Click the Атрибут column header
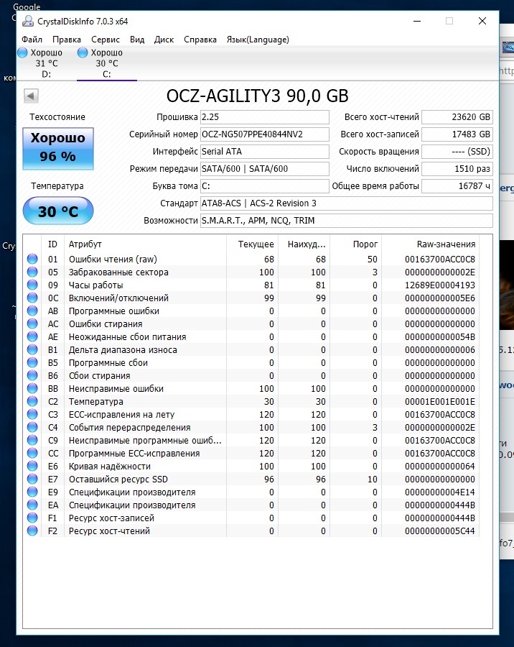The height and width of the screenshot is (647, 514). (x=145, y=244)
